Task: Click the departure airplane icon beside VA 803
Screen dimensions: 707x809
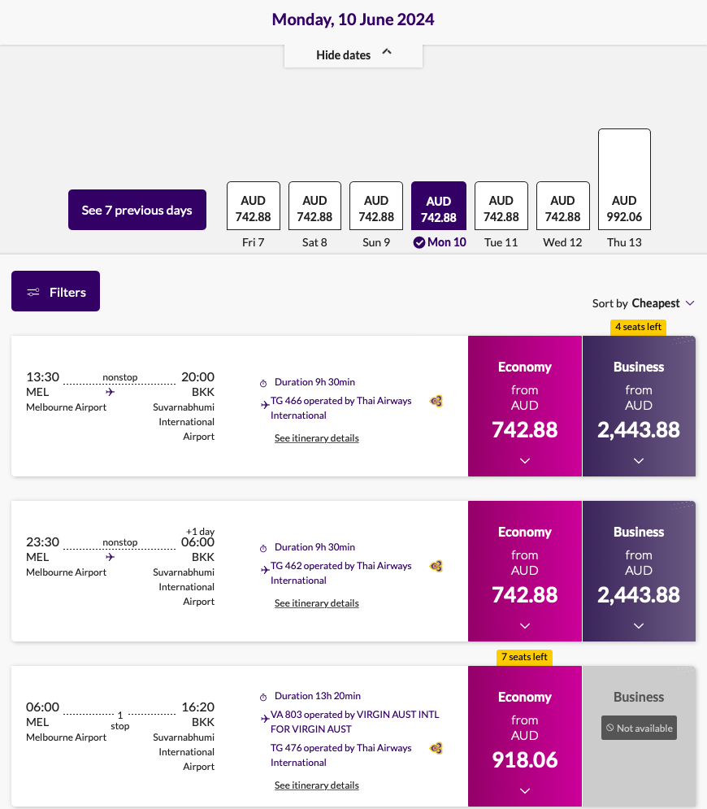Action: pyautogui.click(x=263, y=718)
